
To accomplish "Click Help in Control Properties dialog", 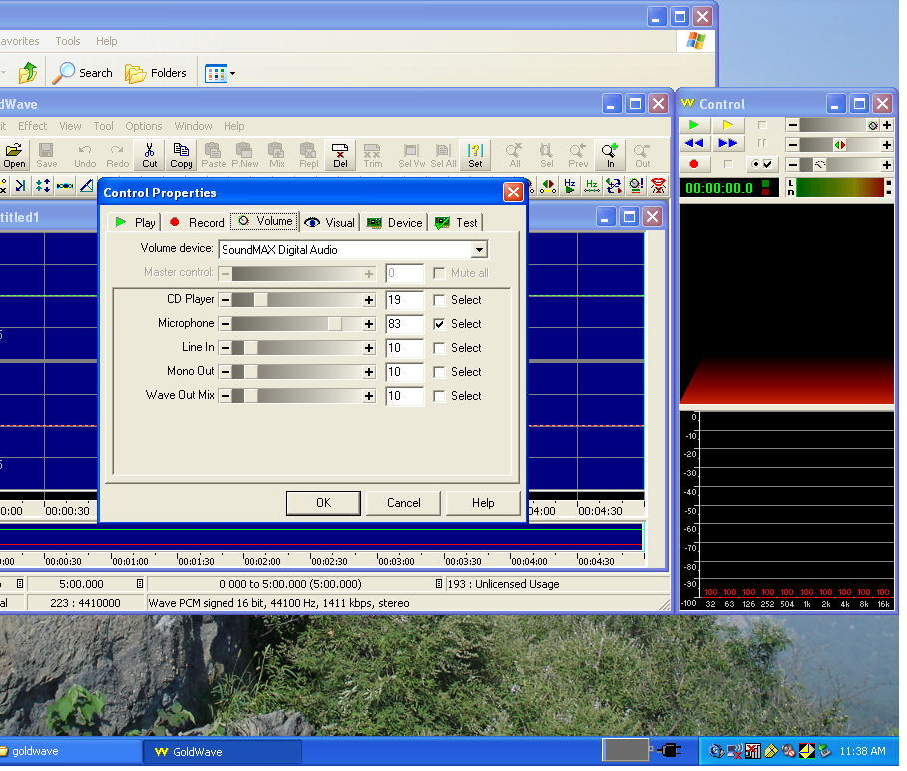I will click(x=483, y=503).
